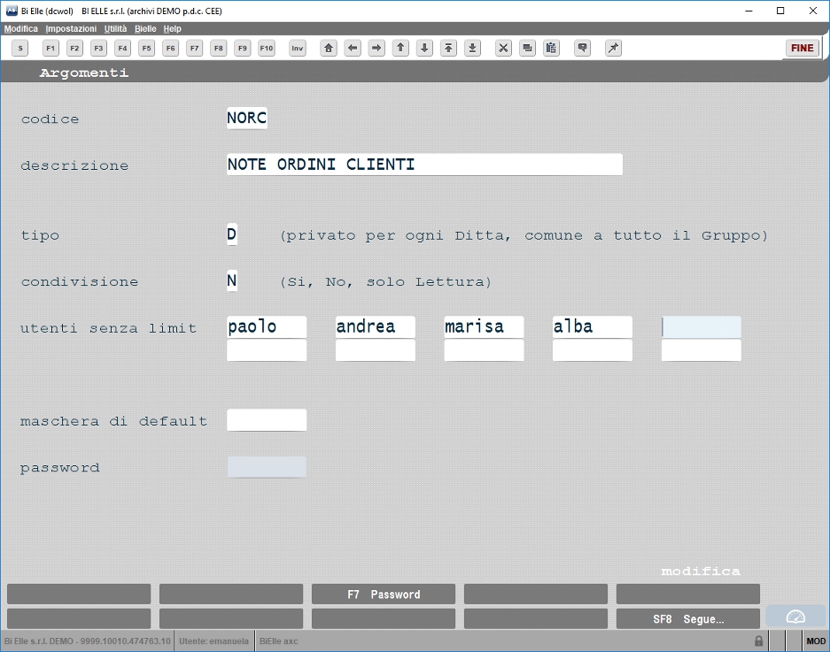Click the descrizione field NOTE ORDINI CLIENTI
This screenshot has width=830, height=652.
pyautogui.click(x=424, y=165)
